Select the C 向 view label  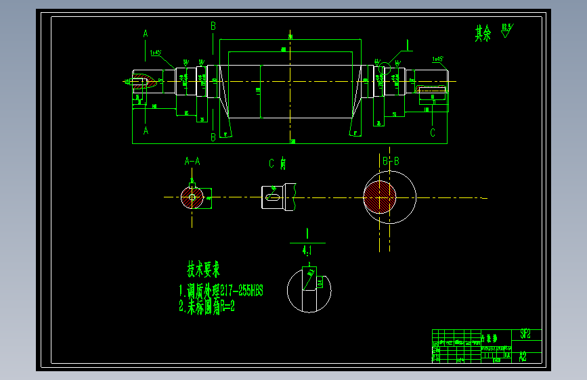(278, 164)
